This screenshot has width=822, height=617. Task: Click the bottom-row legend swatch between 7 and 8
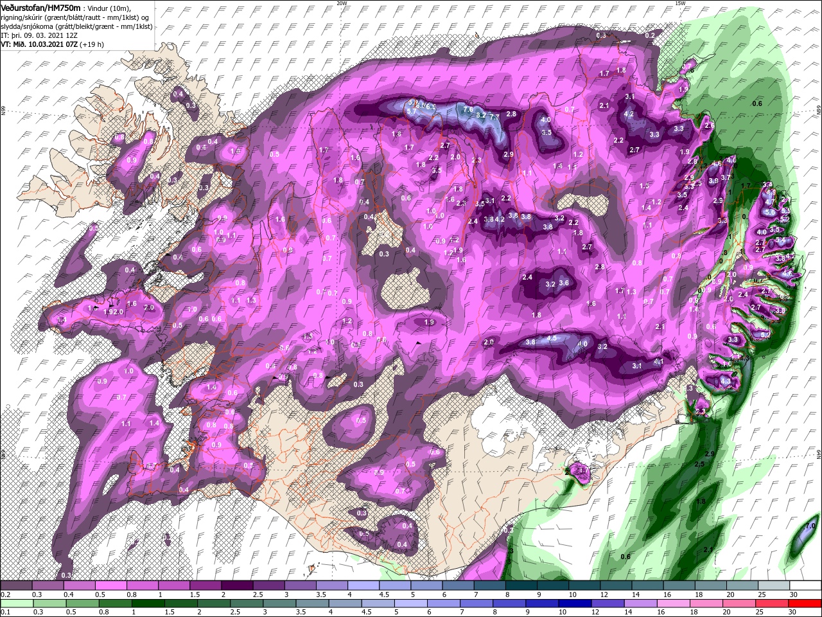(x=476, y=604)
